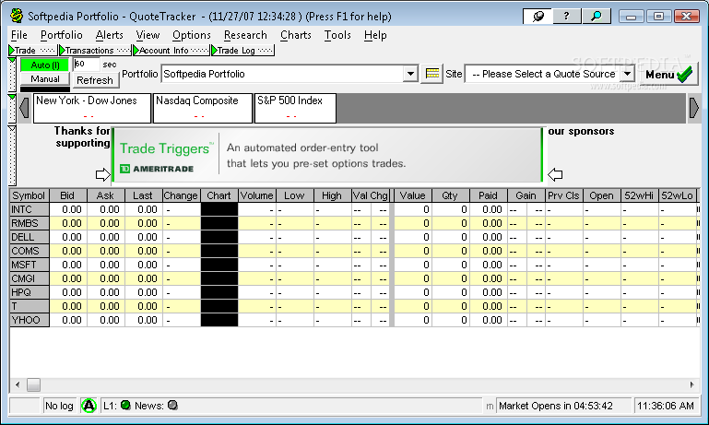Select the YHOO symbol row
The image size is (709, 425).
point(30,320)
